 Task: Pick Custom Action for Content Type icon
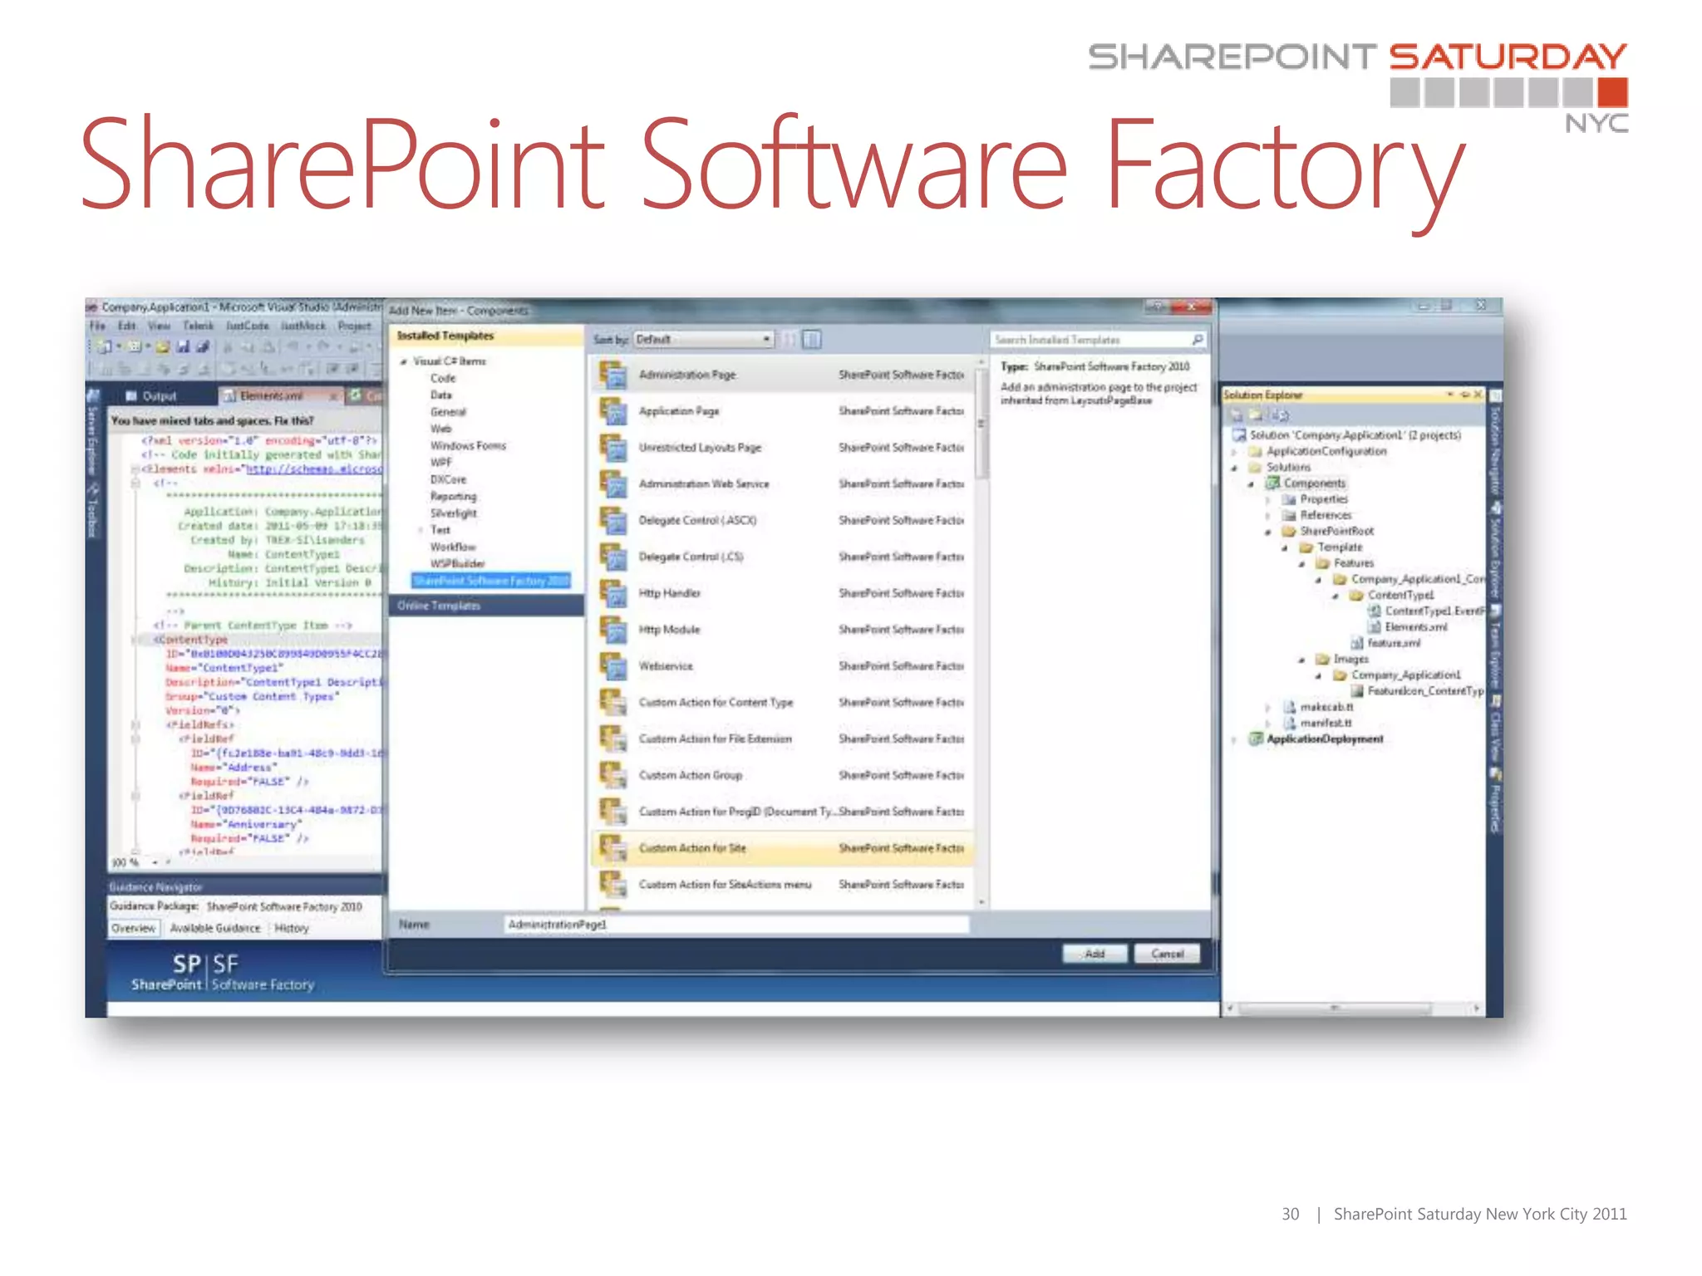613,703
